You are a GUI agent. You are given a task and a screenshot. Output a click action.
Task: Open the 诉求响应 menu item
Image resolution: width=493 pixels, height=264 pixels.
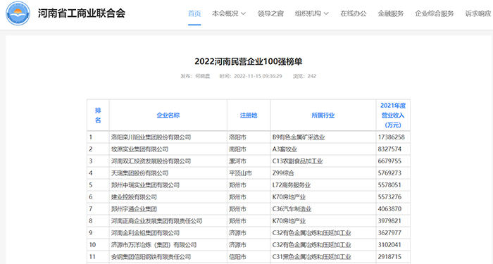click(x=478, y=13)
